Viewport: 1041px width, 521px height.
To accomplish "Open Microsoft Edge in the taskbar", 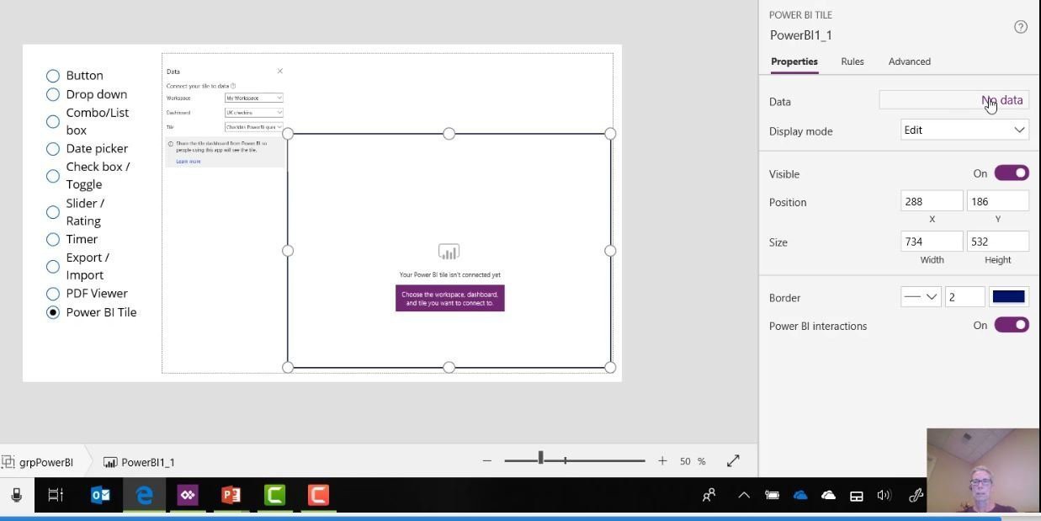I will coord(144,495).
